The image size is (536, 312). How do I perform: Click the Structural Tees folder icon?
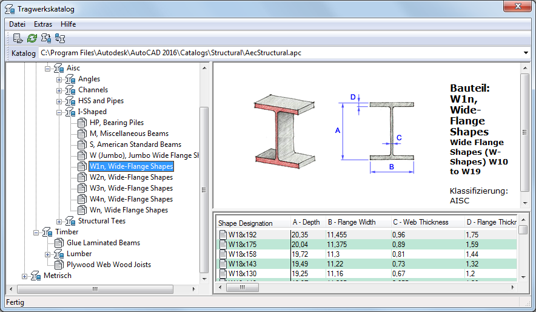tap(70, 221)
